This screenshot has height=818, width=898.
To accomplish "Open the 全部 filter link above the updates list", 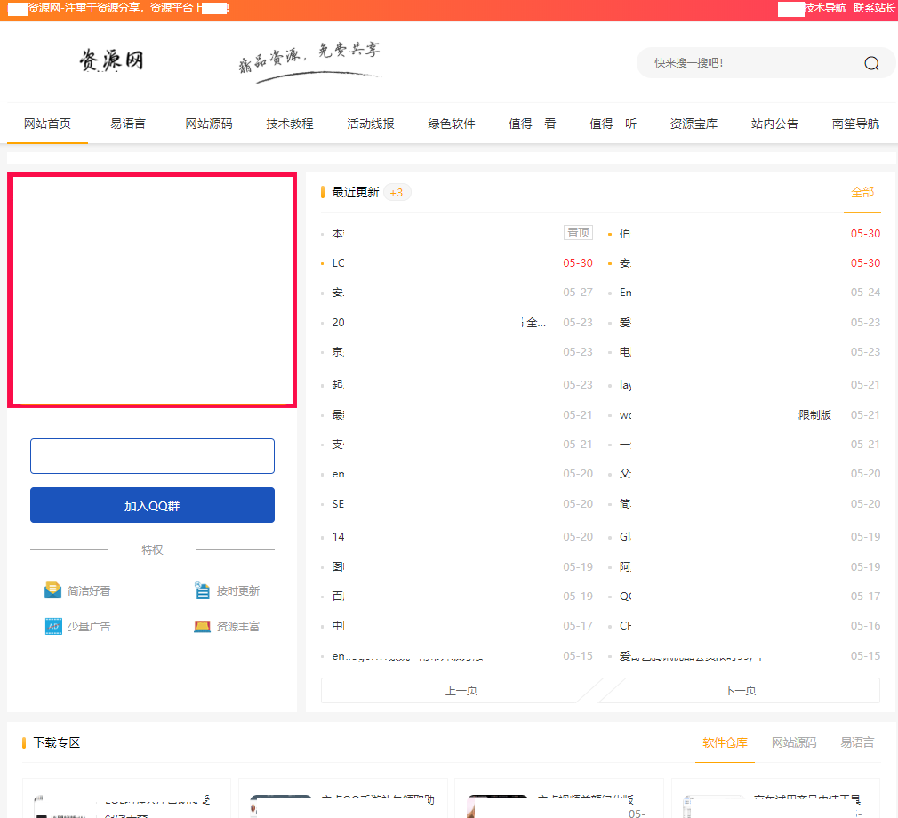I will pyautogui.click(x=862, y=192).
